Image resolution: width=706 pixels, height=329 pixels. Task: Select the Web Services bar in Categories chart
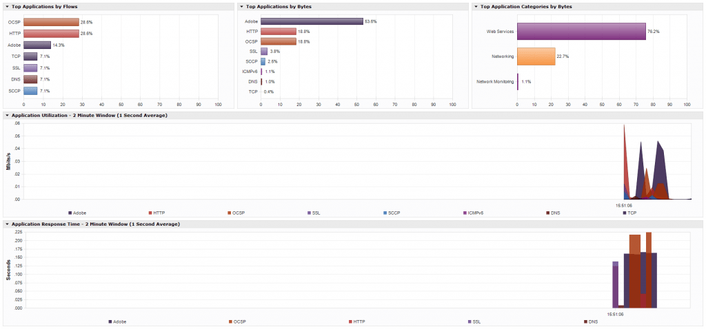tap(581, 31)
